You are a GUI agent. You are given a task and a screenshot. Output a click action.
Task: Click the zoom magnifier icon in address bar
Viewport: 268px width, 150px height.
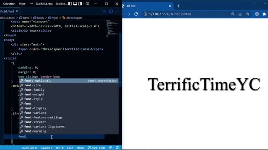233,14
